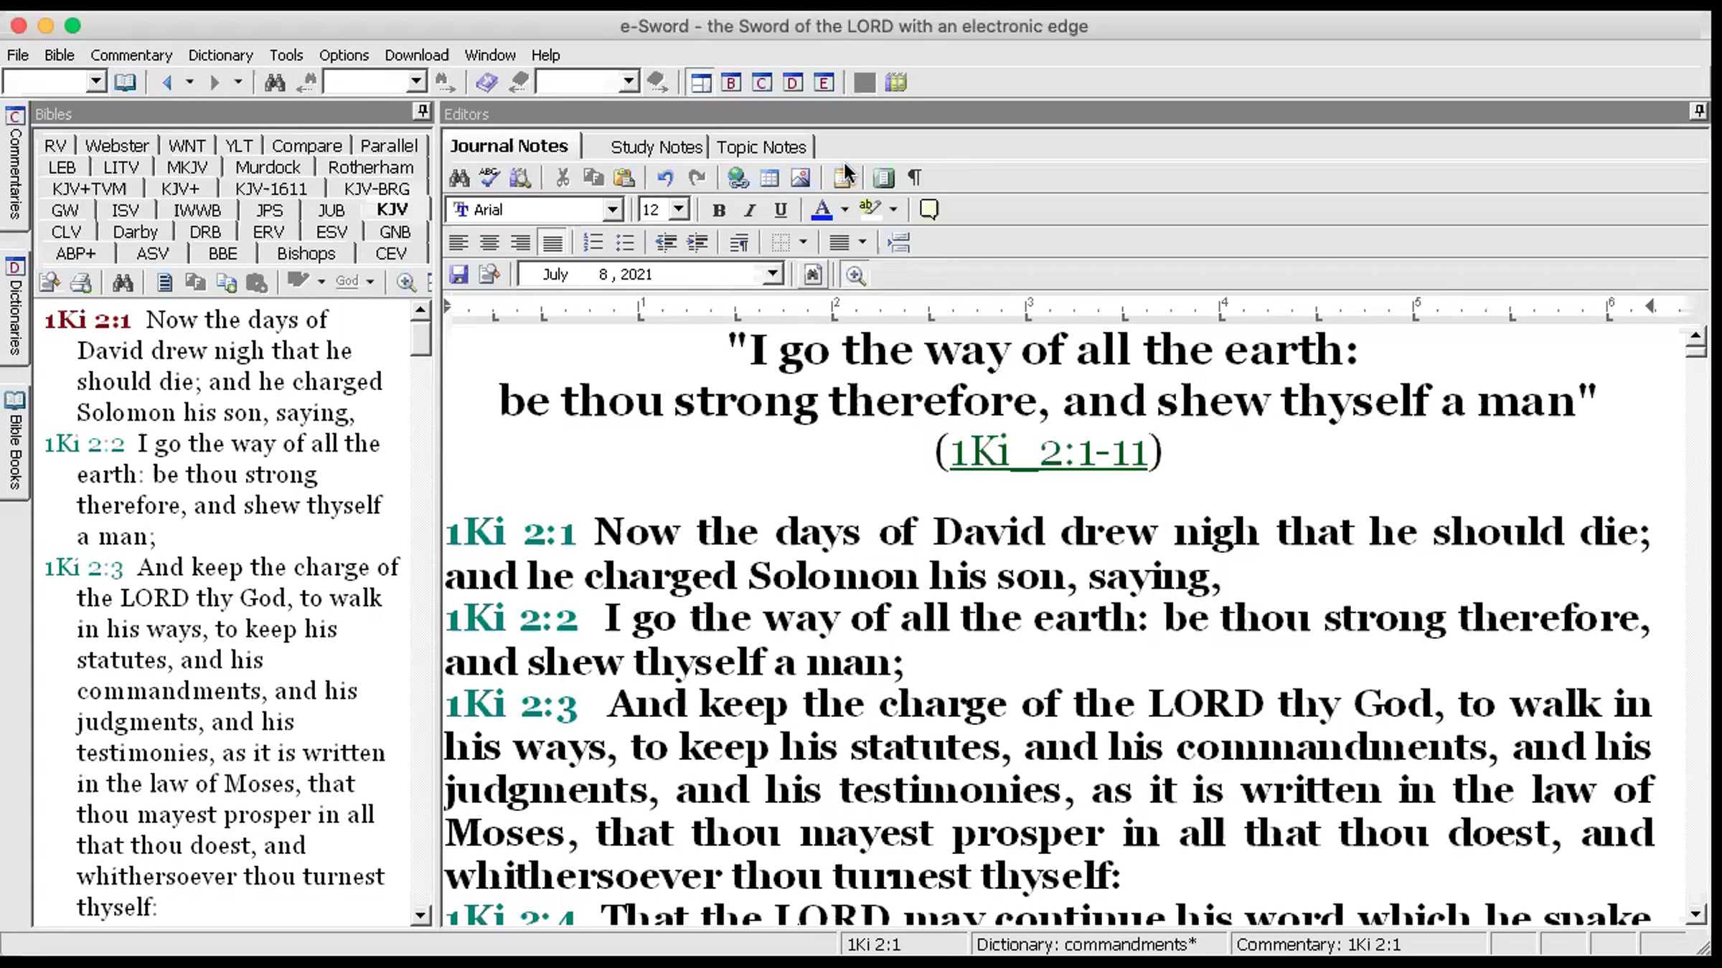Click the Bibles panel print icon
Viewport: 1722px width, 968px height.
(x=81, y=282)
